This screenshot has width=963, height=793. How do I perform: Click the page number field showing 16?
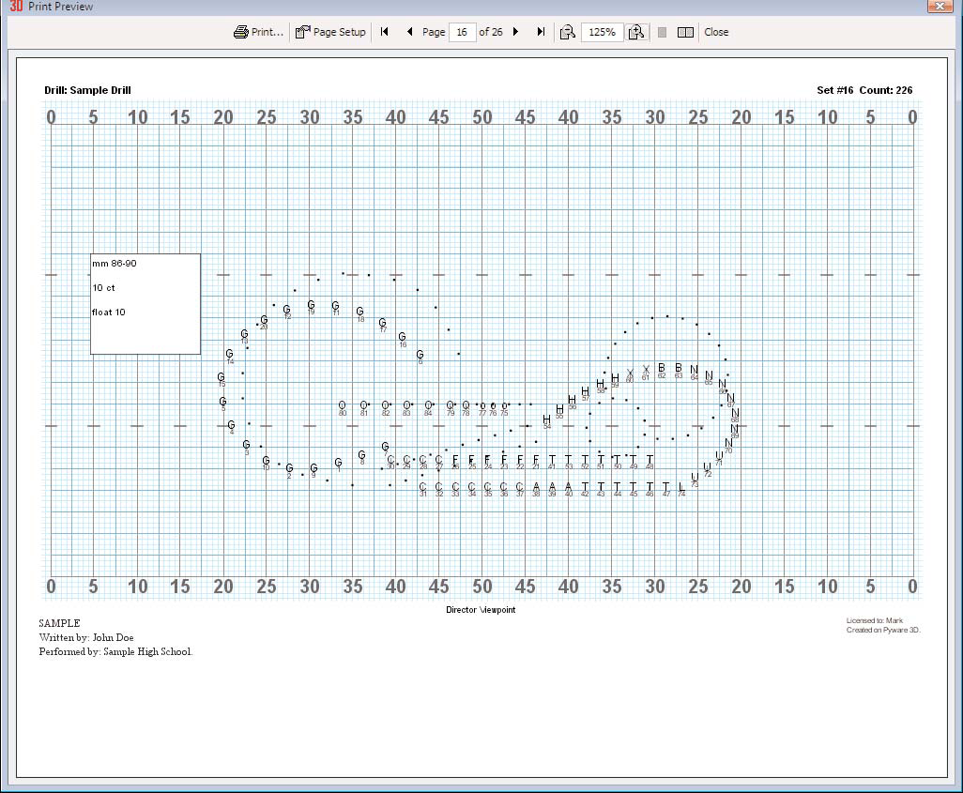462,32
